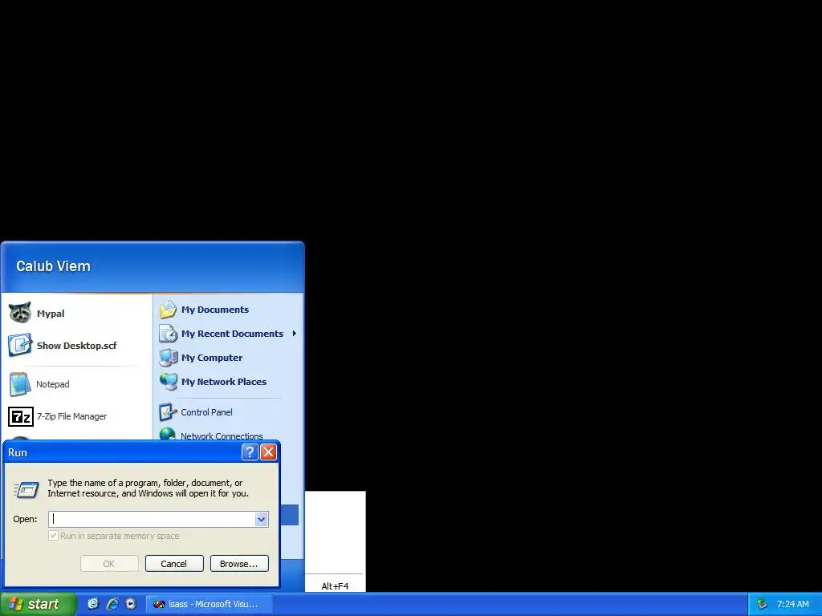
Task: Open 7-Zip File Manager
Action: (x=76, y=416)
